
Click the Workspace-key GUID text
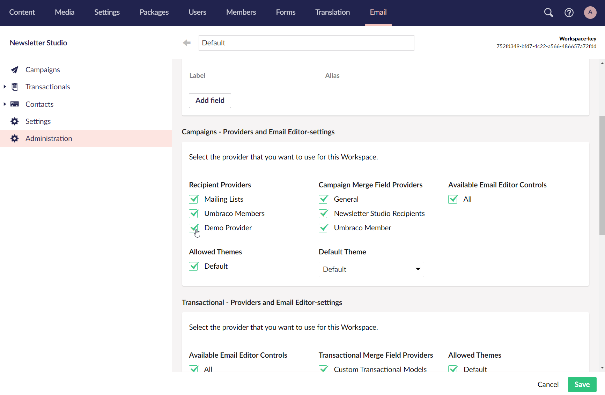pos(546,46)
